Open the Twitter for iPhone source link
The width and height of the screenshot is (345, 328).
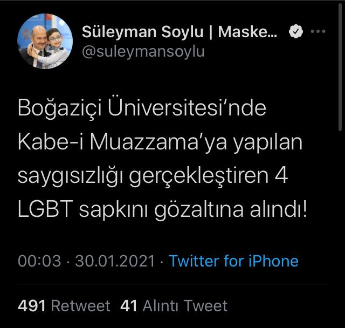click(233, 261)
